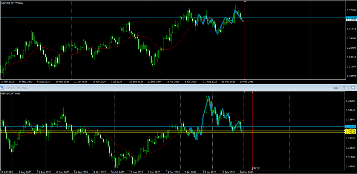Minimize the GBPUSD Daily chart window
The image size is (357, 174).
[x=335, y=88]
